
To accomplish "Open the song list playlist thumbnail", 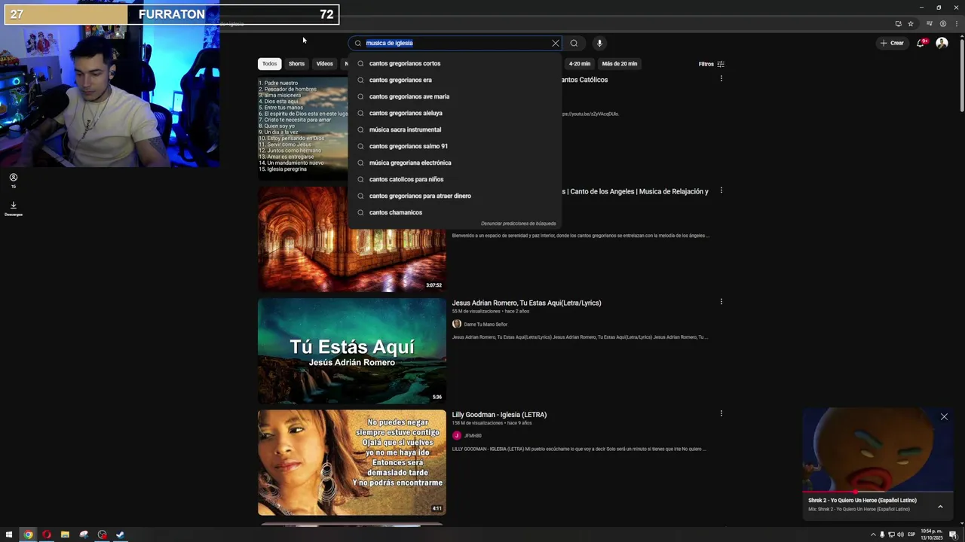I will pos(303,128).
